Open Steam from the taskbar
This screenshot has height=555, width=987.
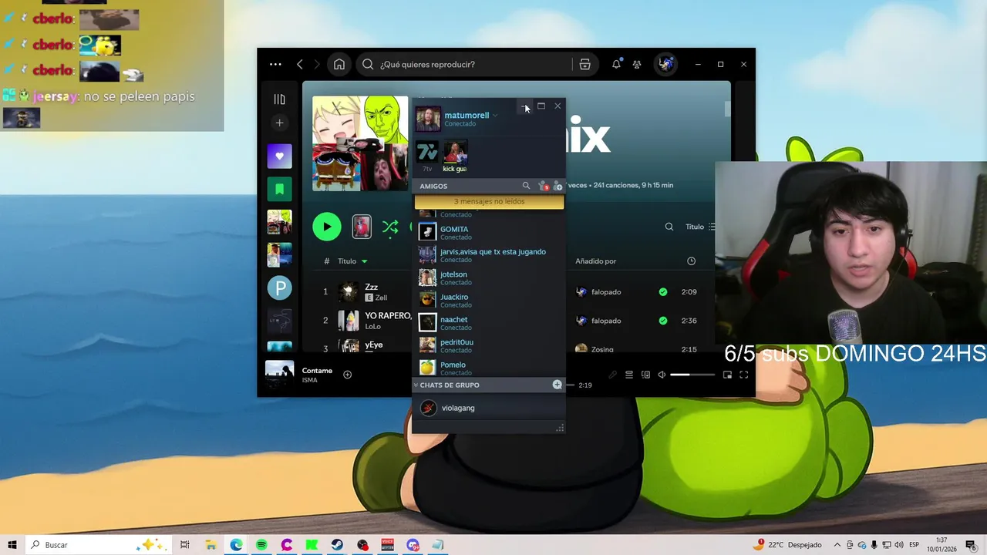(x=337, y=545)
